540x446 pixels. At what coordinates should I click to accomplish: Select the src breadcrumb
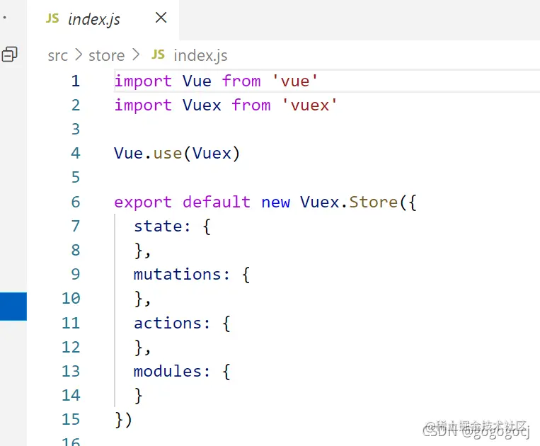[57, 55]
